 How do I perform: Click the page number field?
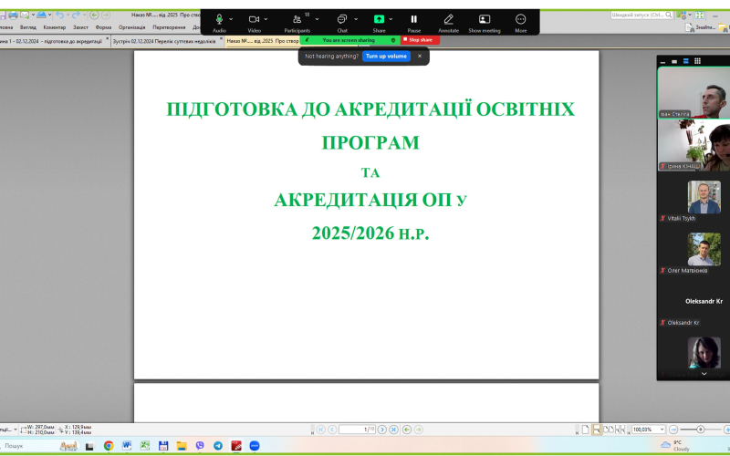pyautogui.click(x=357, y=430)
